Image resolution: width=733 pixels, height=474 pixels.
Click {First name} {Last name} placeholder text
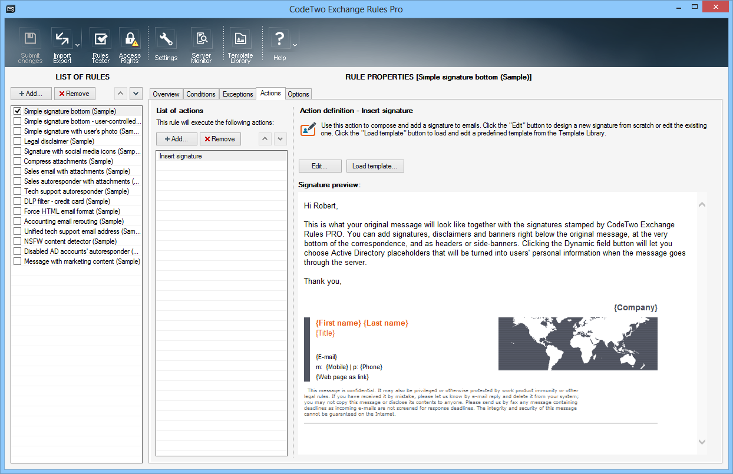pyautogui.click(x=362, y=323)
